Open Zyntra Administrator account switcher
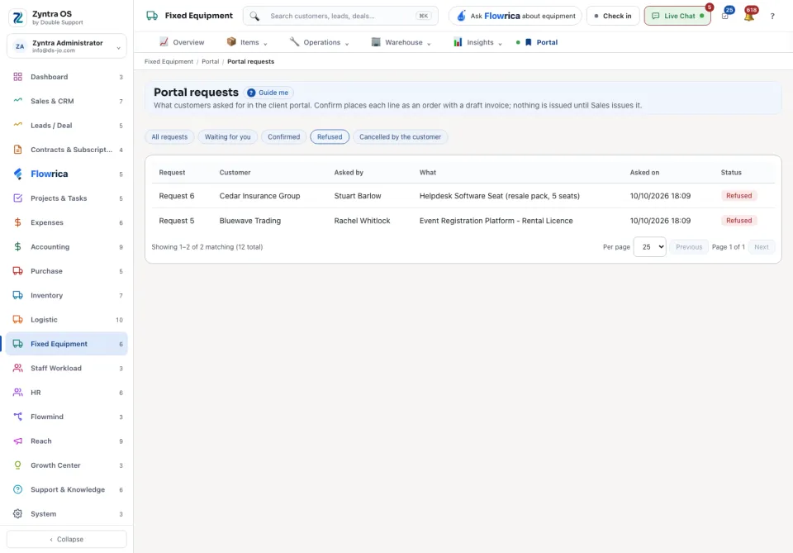This screenshot has width=793, height=553. pyautogui.click(x=67, y=46)
